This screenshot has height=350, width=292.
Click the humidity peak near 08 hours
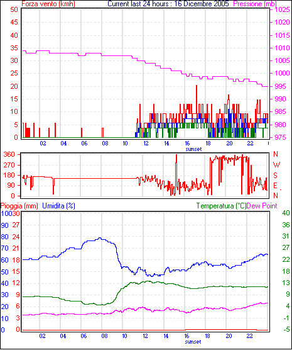point(100,238)
